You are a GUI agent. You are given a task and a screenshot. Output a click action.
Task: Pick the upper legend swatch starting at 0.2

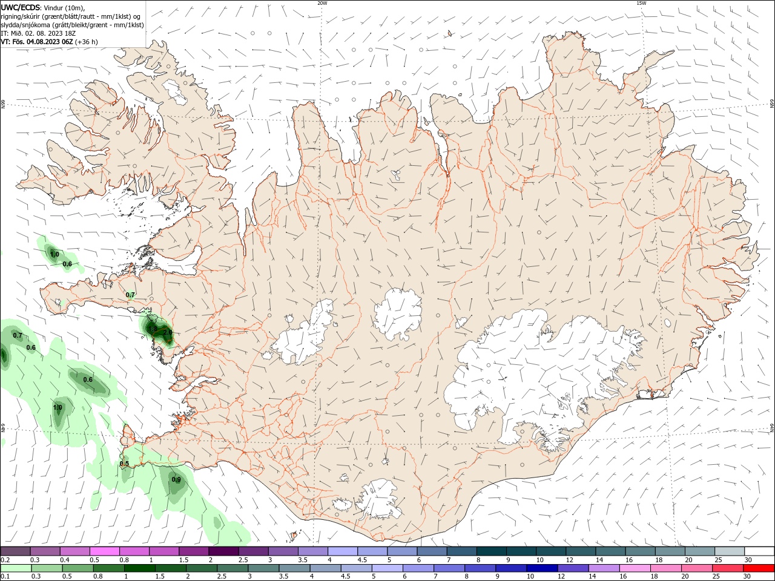(x=15, y=551)
